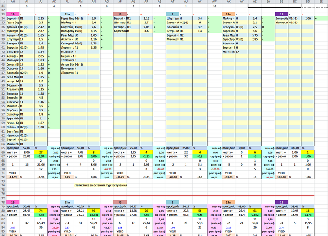
Task: Select column header BE
Action: tap(321, 1)
